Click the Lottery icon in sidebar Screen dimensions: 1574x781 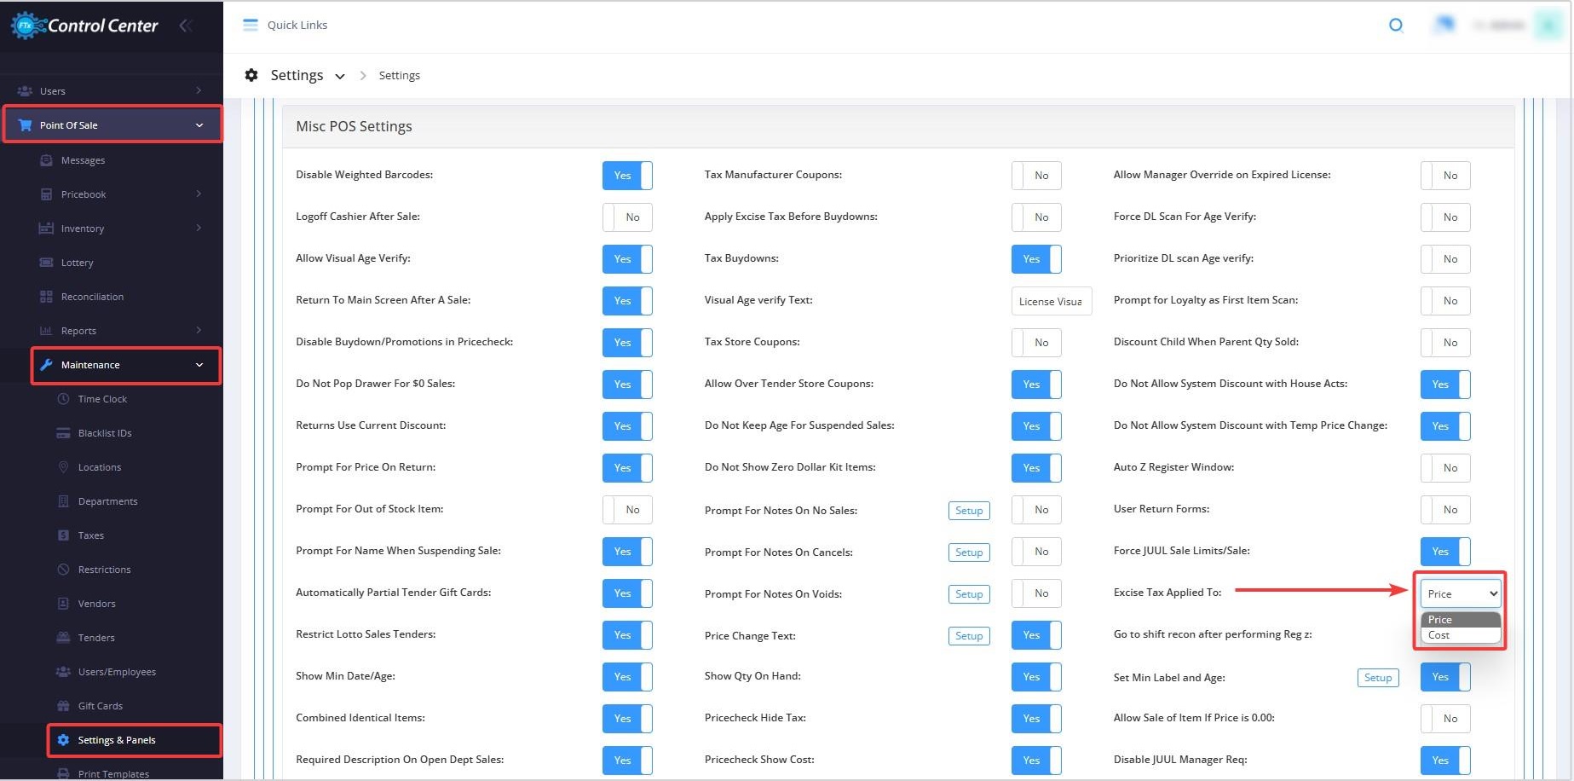pyautogui.click(x=47, y=262)
